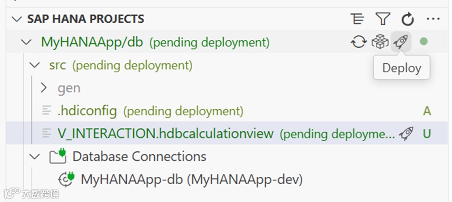
Task: Click the green status dot on MyHANAApp/db row
Action: pyautogui.click(x=423, y=42)
